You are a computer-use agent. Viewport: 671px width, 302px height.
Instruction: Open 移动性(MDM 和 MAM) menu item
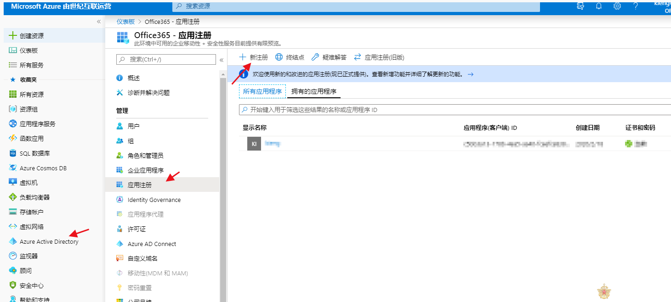tap(158, 273)
